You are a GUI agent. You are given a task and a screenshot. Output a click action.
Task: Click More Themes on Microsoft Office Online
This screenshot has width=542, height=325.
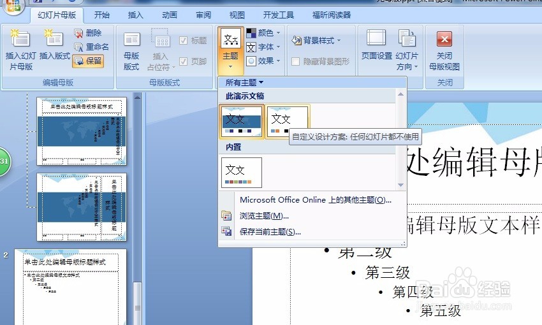(x=316, y=200)
